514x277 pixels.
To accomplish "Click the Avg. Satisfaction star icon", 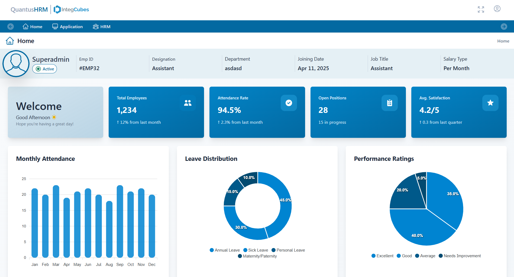I will pyautogui.click(x=490, y=103).
